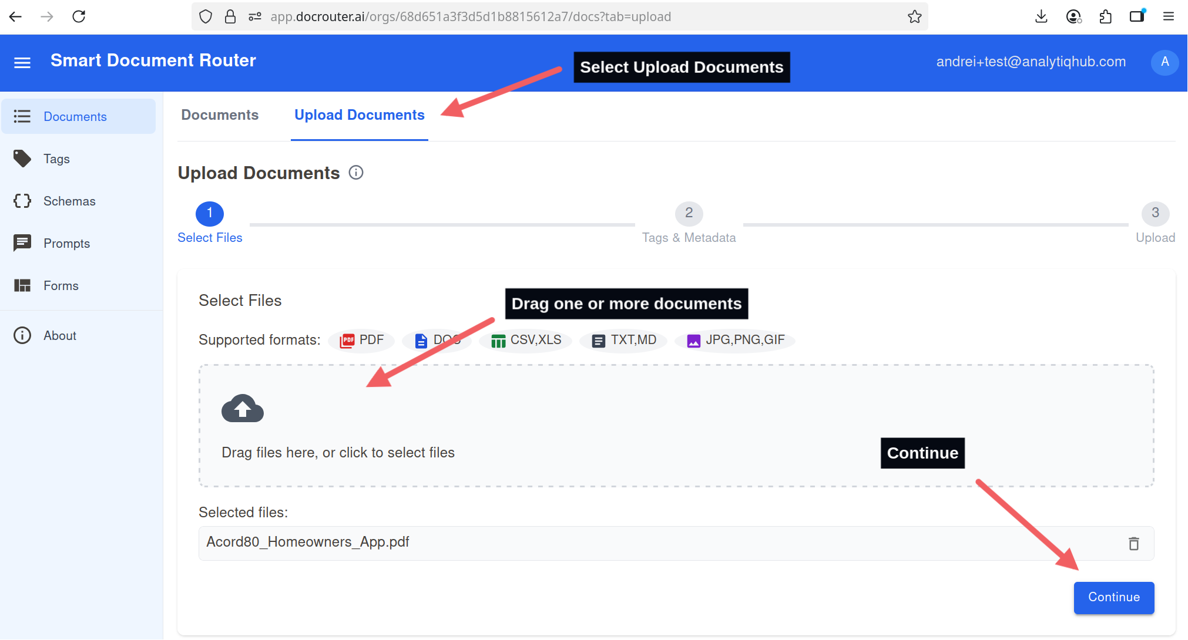Open the hamburger navigation menu
Screen dimensions: 1188x640
click(x=22, y=62)
